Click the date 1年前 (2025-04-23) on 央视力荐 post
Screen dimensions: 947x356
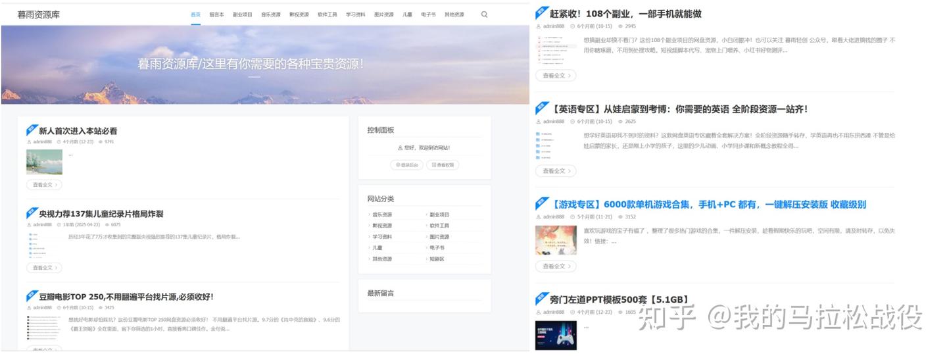click(x=82, y=224)
